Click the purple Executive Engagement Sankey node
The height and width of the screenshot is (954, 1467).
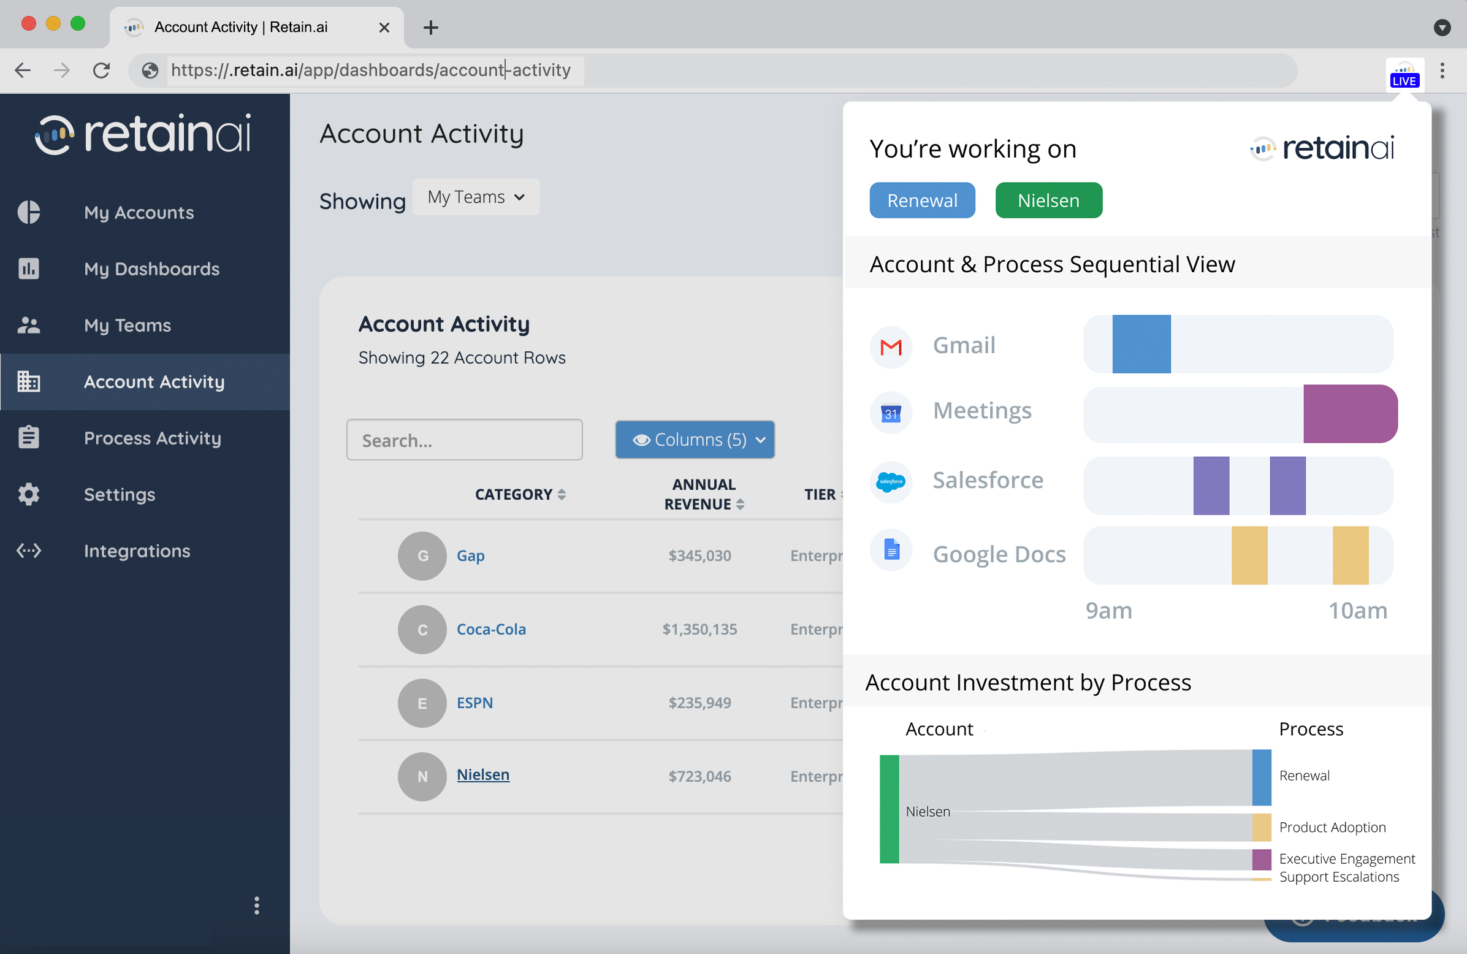click(x=1261, y=860)
